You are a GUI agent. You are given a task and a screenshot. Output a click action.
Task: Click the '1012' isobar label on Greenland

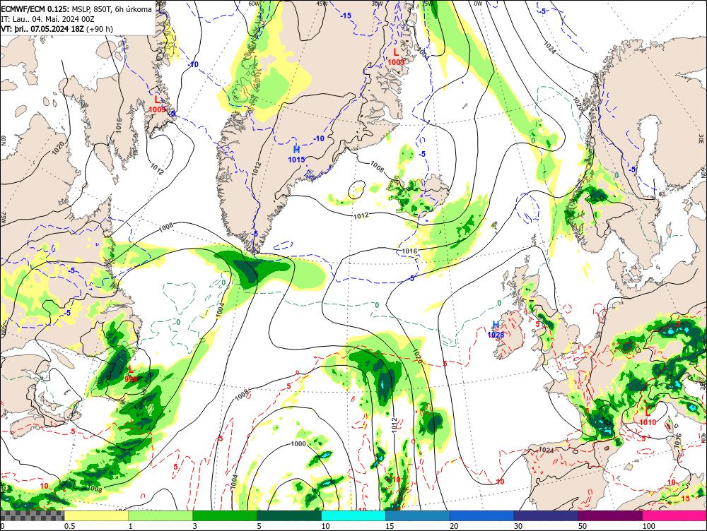pos(257,169)
